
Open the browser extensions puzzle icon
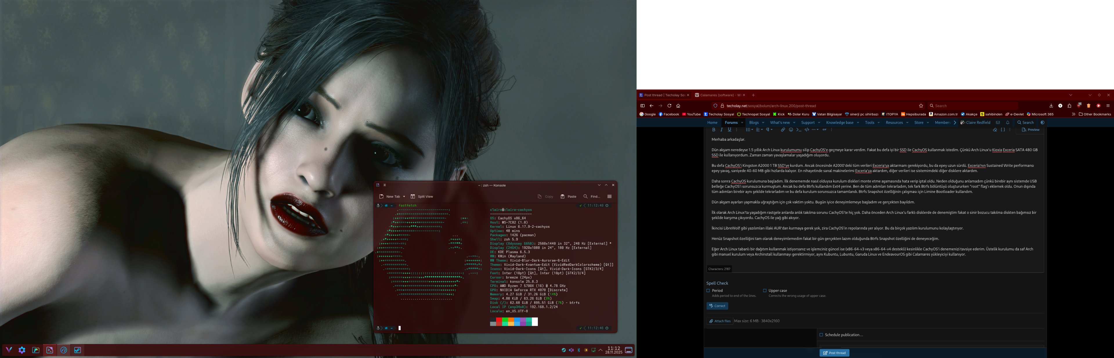click(1069, 106)
